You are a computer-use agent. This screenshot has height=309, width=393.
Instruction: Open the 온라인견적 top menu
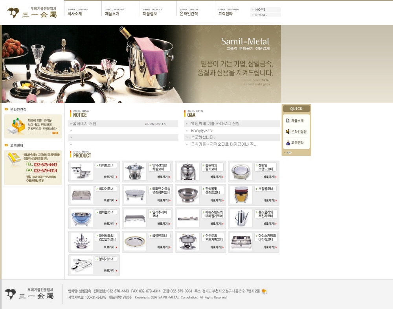pyautogui.click(x=189, y=13)
